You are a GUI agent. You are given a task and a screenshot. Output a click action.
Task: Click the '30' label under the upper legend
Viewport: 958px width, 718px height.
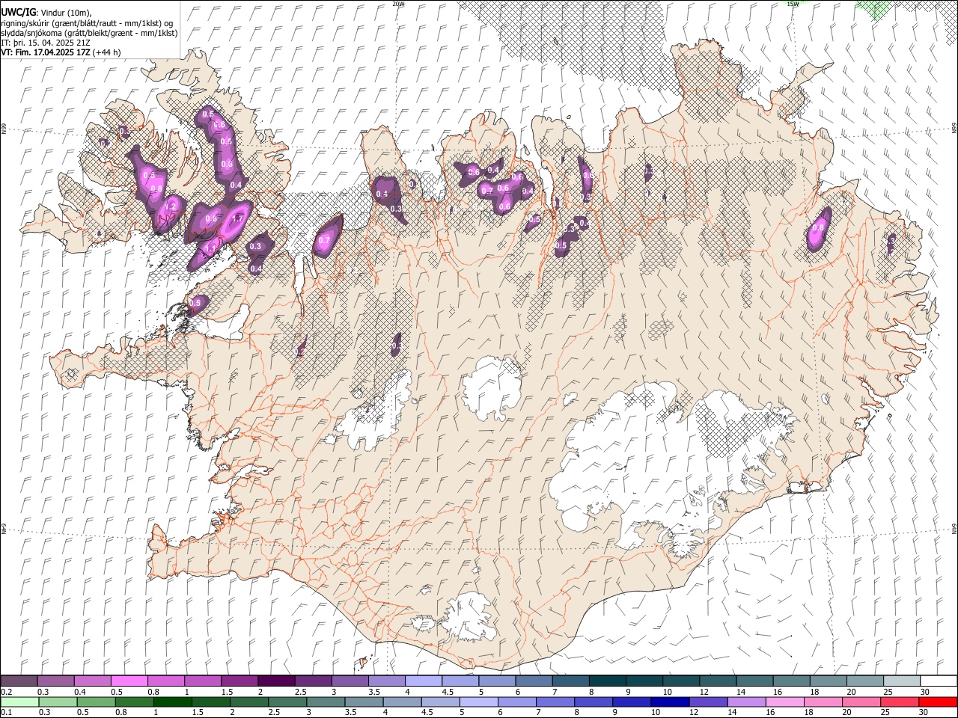point(924,692)
